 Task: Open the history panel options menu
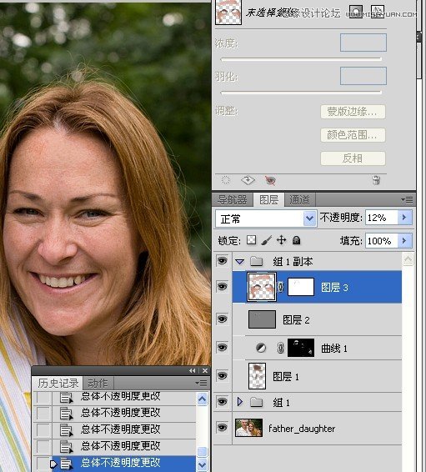pos(201,384)
